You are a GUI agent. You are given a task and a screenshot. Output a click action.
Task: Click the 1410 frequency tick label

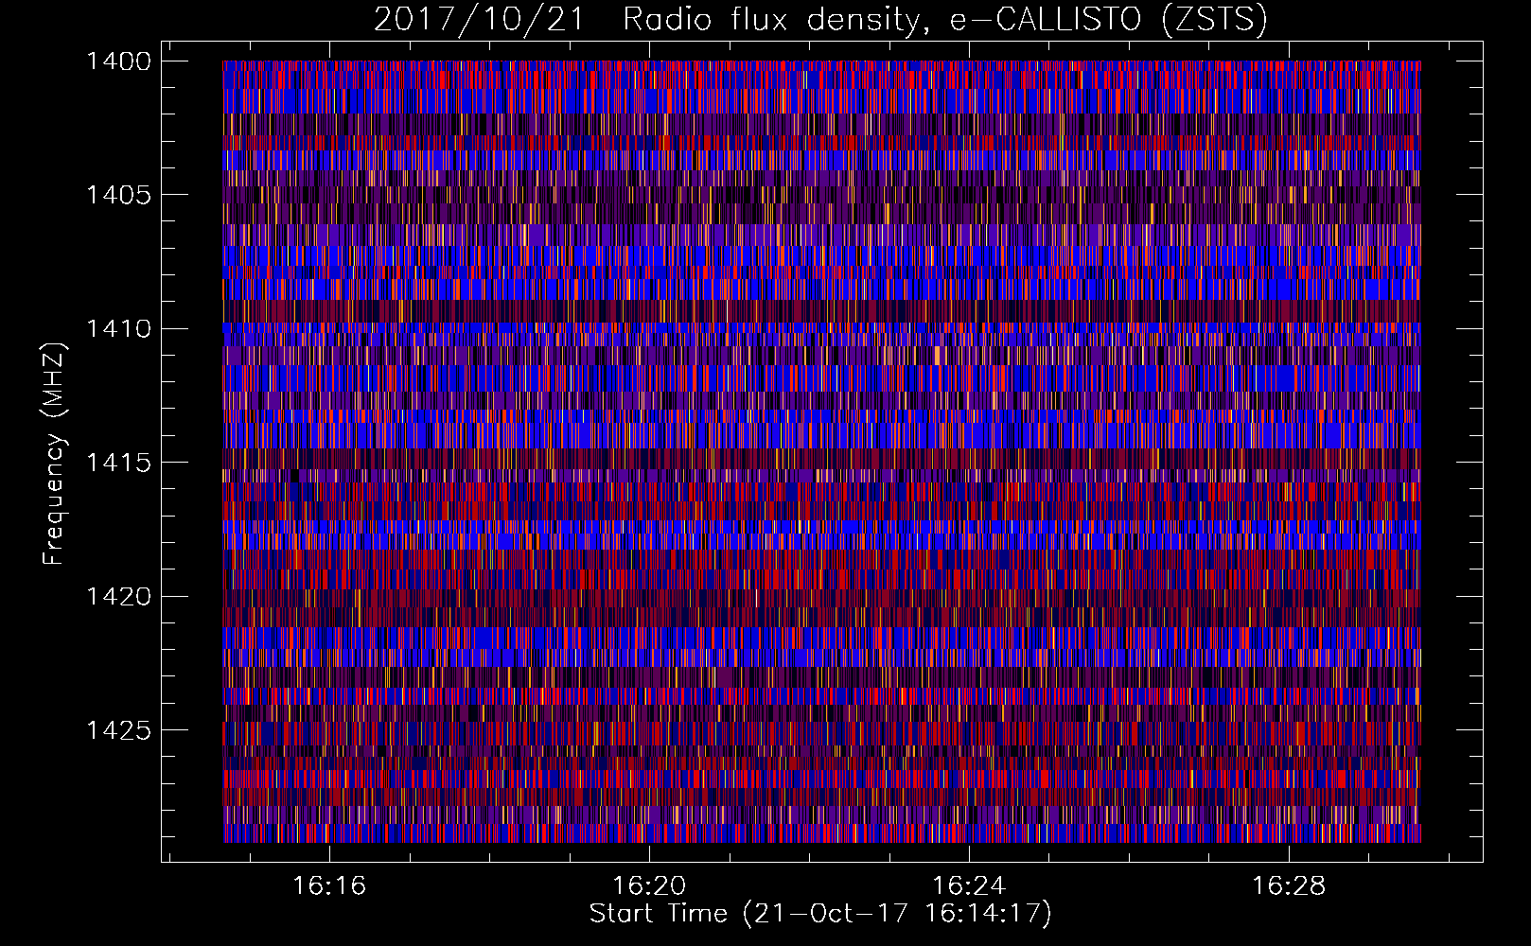click(x=118, y=329)
